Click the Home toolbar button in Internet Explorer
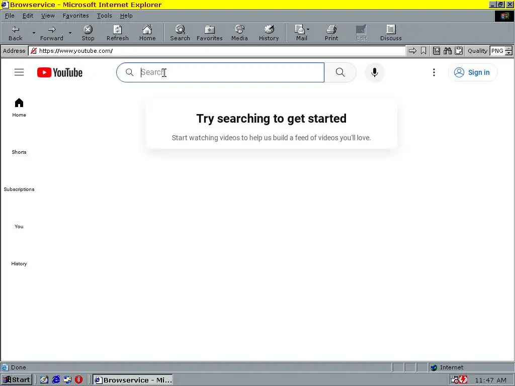 147,33
